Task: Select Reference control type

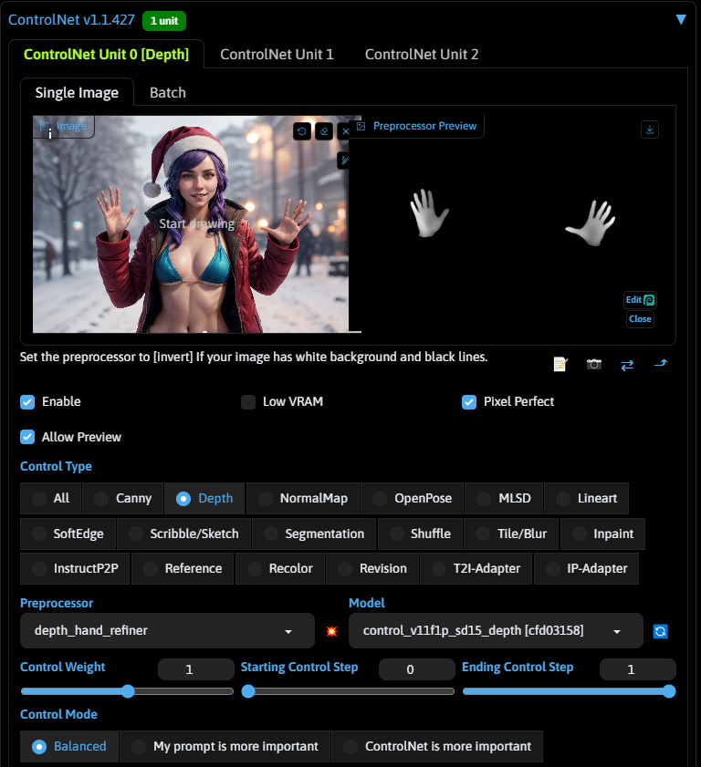Action: [183, 568]
